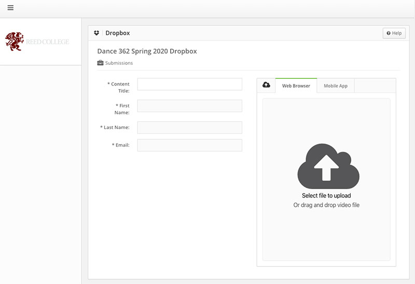The image size is (415, 284).
Task: Switch to the Mobile App tab
Action: [x=336, y=86]
